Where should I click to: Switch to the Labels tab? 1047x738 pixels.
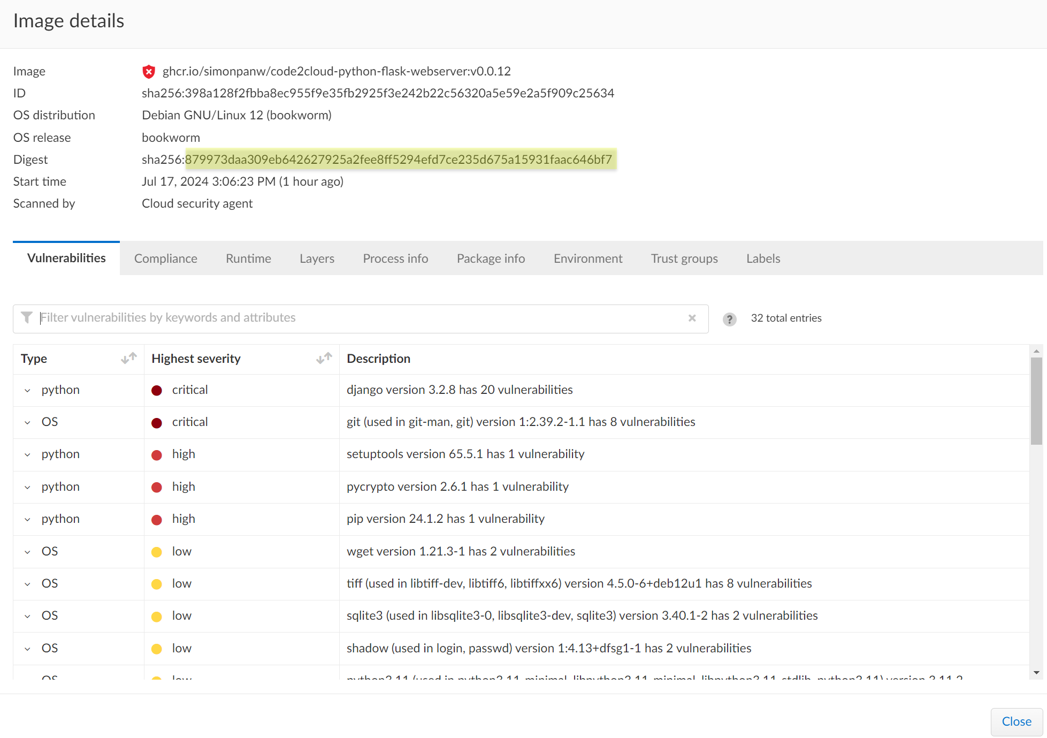[763, 258]
